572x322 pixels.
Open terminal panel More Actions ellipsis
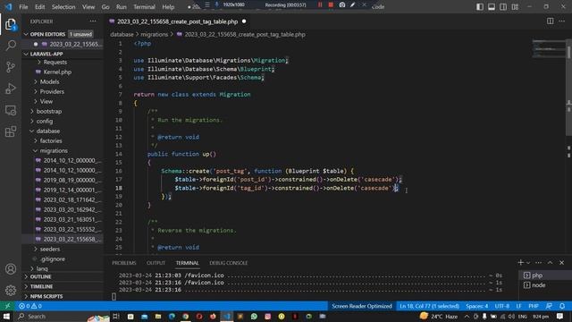(x=538, y=262)
